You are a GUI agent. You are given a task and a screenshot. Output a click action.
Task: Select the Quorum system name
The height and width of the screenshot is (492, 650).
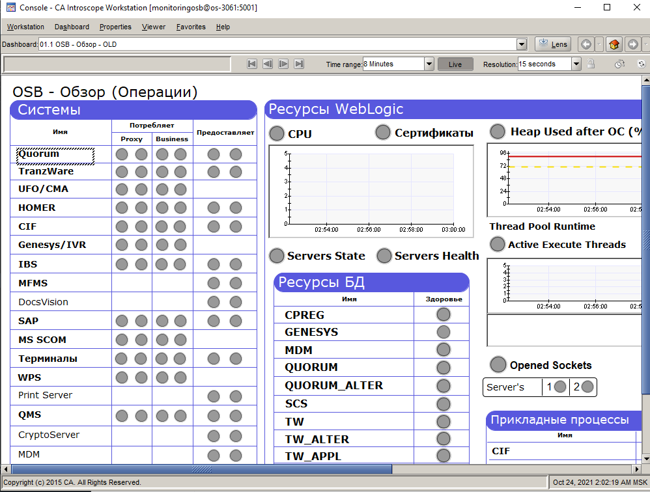[x=39, y=154]
